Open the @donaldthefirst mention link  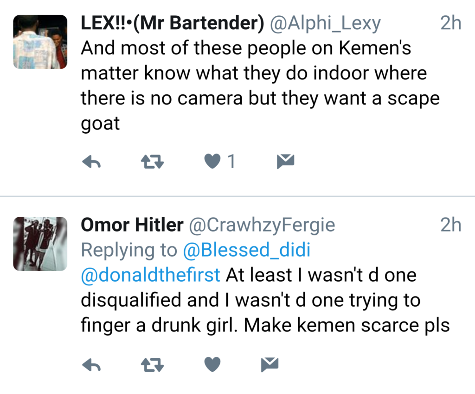(150, 275)
